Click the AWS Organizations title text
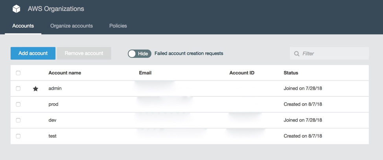 [x=56, y=9]
